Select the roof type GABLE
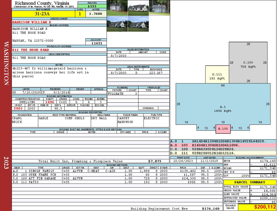The width and height of the screenshot is (277, 211). click(43, 118)
